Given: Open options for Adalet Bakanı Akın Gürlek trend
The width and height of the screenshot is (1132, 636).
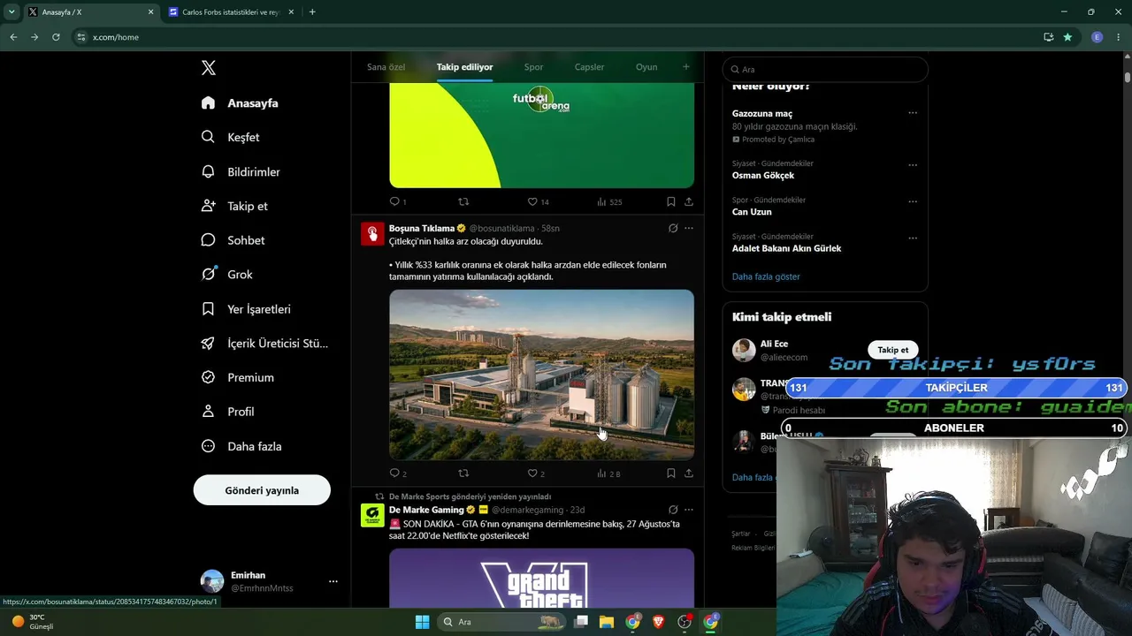Looking at the screenshot, I should click(913, 238).
